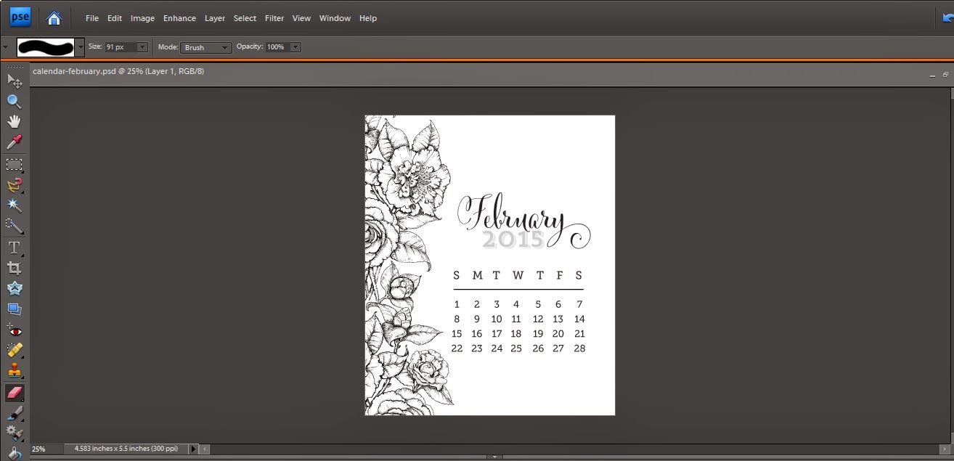Open the Image menu
The width and height of the screenshot is (954, 461).
[142, 18]
